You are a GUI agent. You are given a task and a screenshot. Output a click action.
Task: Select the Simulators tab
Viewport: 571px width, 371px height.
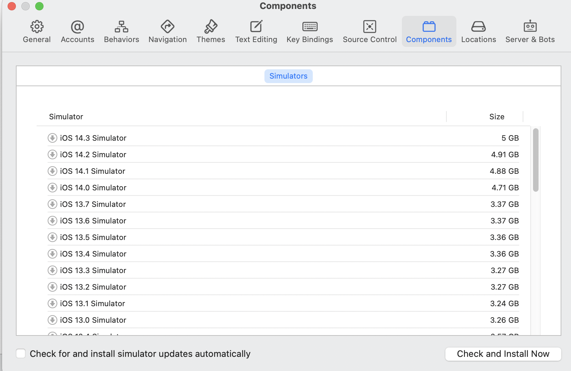288,76
